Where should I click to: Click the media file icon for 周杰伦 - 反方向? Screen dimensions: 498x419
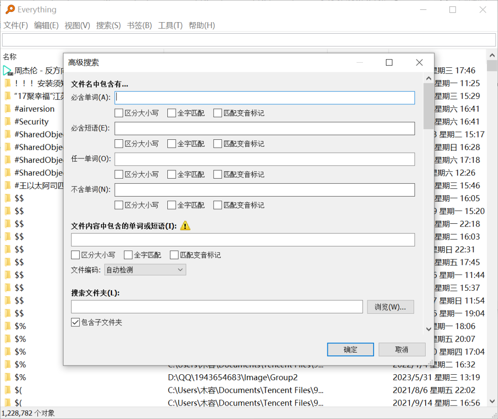point(8,71)
